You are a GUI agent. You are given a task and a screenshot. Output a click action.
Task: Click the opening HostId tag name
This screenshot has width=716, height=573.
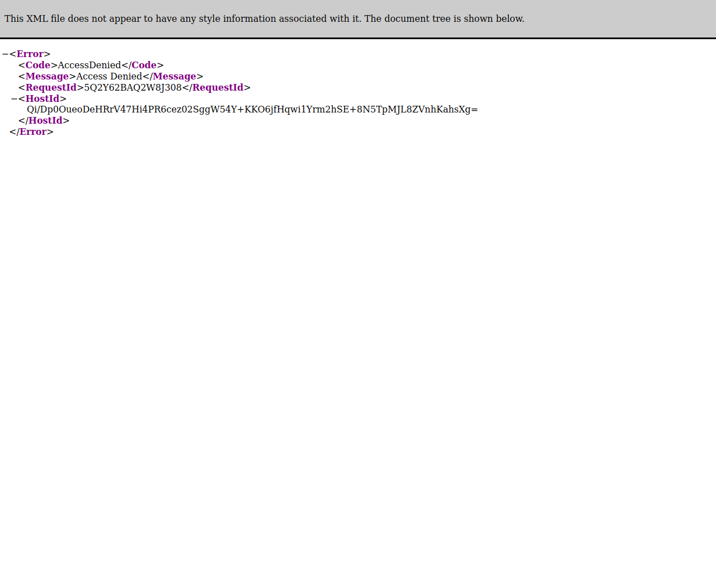(x=43, y=99)
